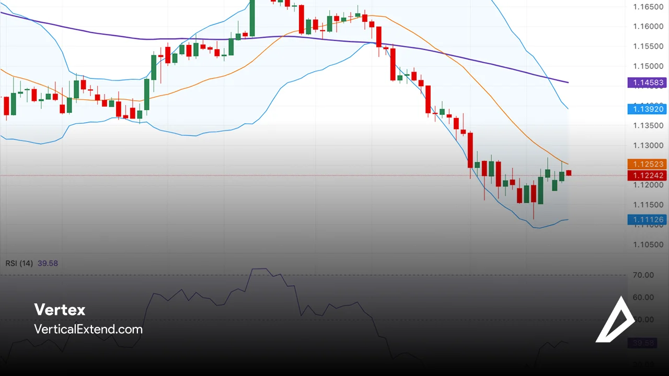Screen dimensions: 669x376
Task: Select the orange 1.12523 price tag
Action: [x=648, y=164]
